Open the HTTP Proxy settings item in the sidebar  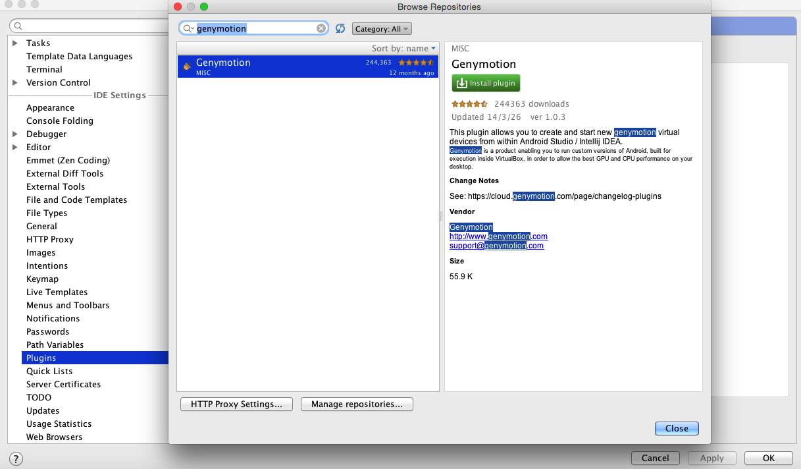(x=50, y=239)
